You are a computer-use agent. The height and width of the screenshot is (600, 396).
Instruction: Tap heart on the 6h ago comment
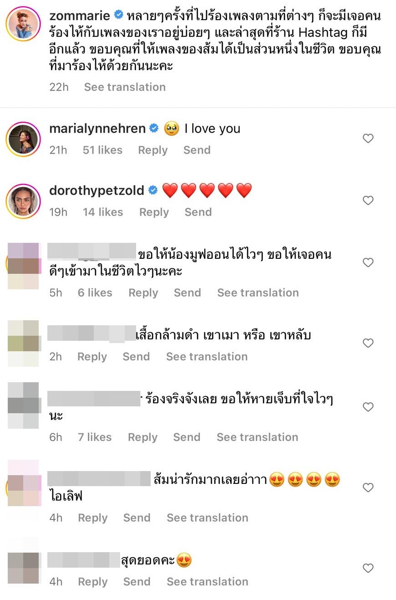368,407
